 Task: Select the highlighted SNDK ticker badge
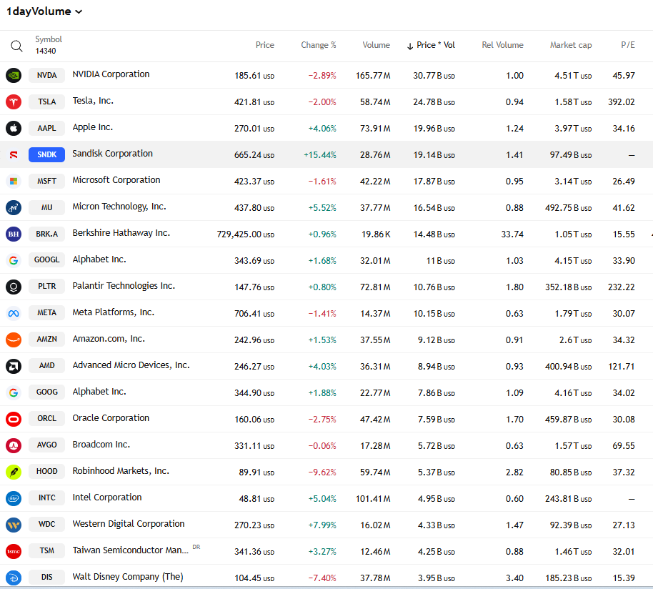pyautogui.click(x=46, y=154)
